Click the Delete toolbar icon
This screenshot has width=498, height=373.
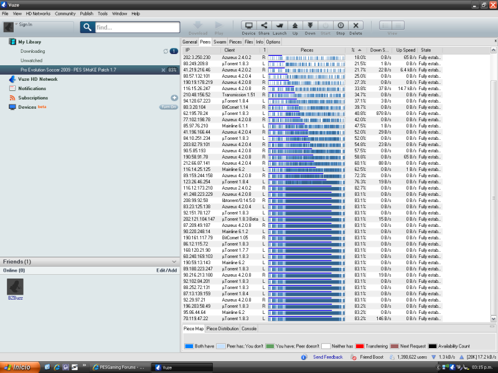pyautogui.click(x=355, y=25)
